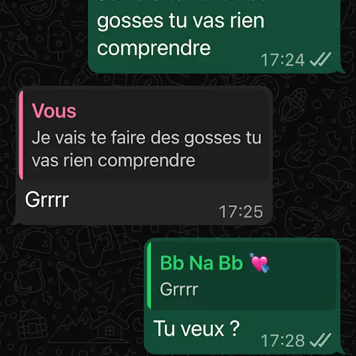
Task: Tap the green "Bb Na Bb" sender name
Action: click(202, 263)
